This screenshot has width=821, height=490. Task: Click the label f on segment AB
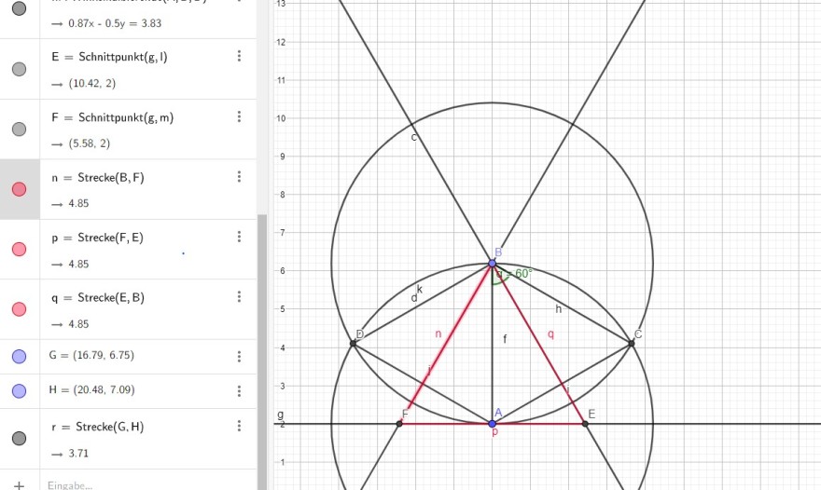(505, 339)
